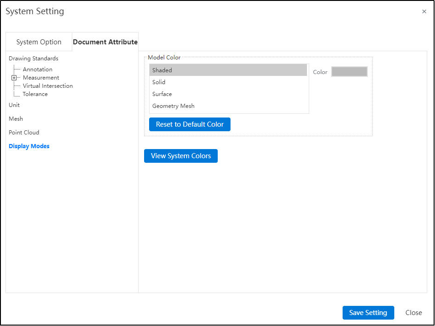Viewport: 435px width, 326px height.
Task: Open Virtual Intersection settings
Action: click(x=48, y=86)
